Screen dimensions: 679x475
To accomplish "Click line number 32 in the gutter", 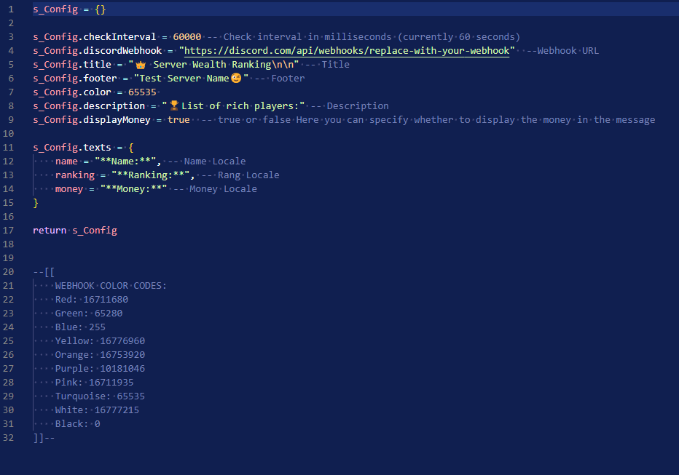I will coord(10,438).
